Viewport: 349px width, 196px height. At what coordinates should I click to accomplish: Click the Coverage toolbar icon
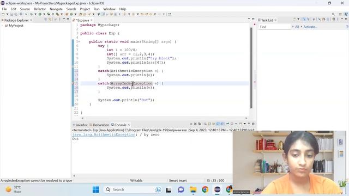[x=49, y=14]
